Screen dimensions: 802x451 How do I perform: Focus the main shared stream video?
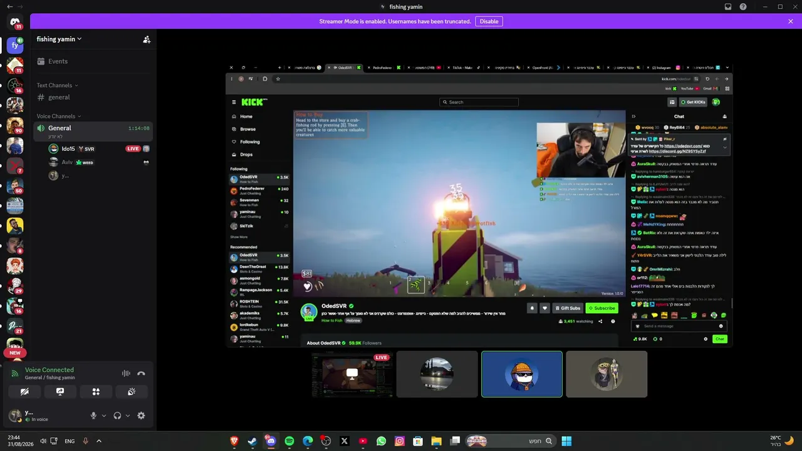[479, 204]
